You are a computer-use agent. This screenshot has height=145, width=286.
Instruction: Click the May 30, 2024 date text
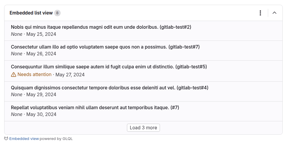pyautogui.click(x=41, y=114)
